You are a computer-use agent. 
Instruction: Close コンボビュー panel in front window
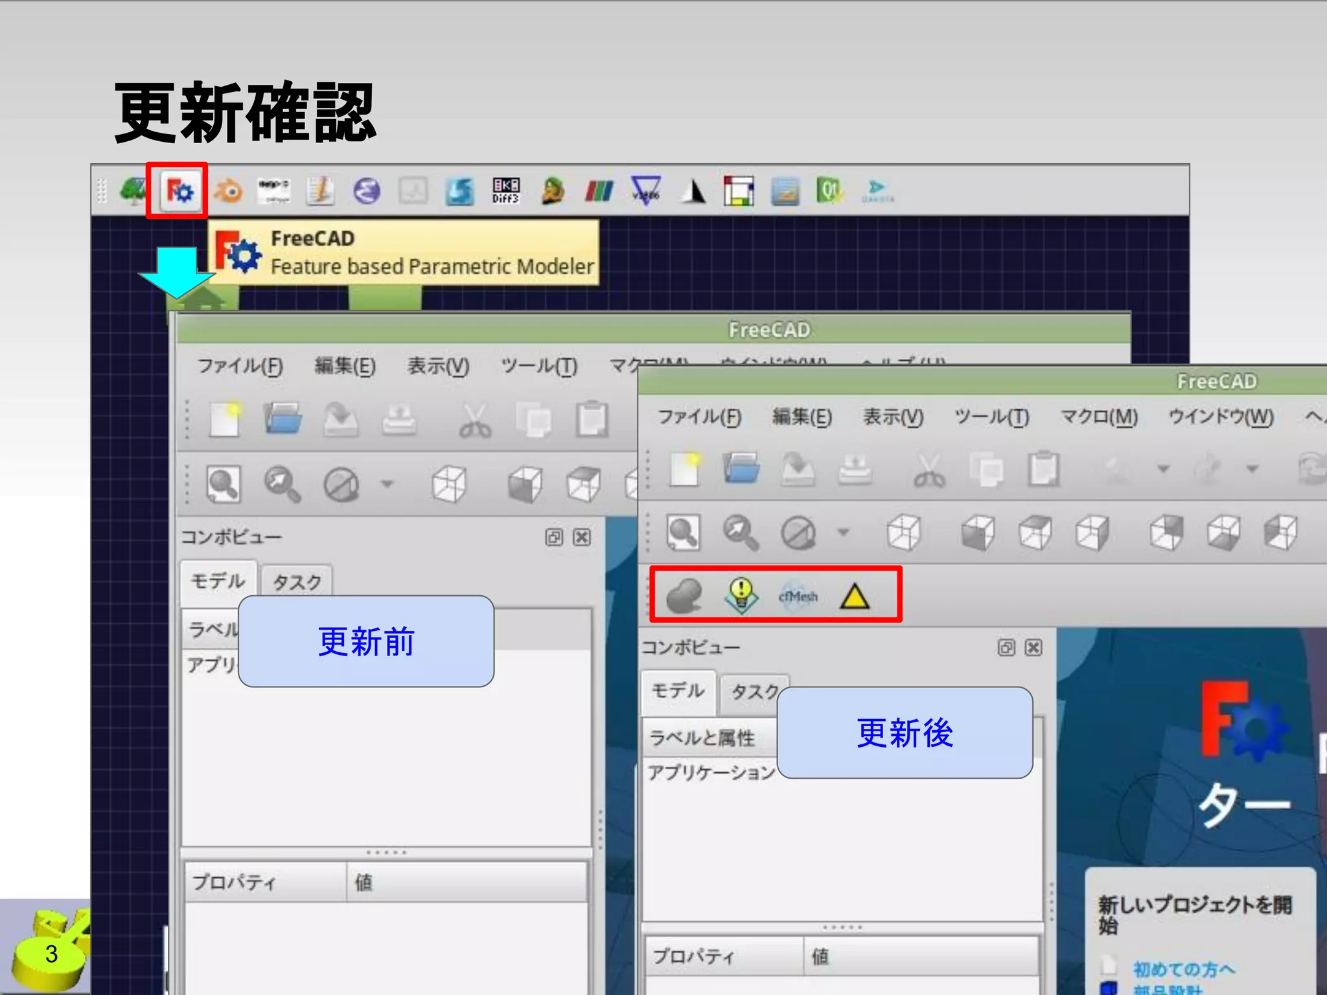(1033, 647)
